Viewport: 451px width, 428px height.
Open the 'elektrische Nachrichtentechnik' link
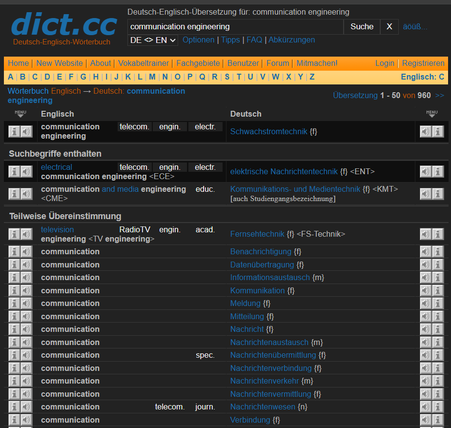tap(284, 171)
